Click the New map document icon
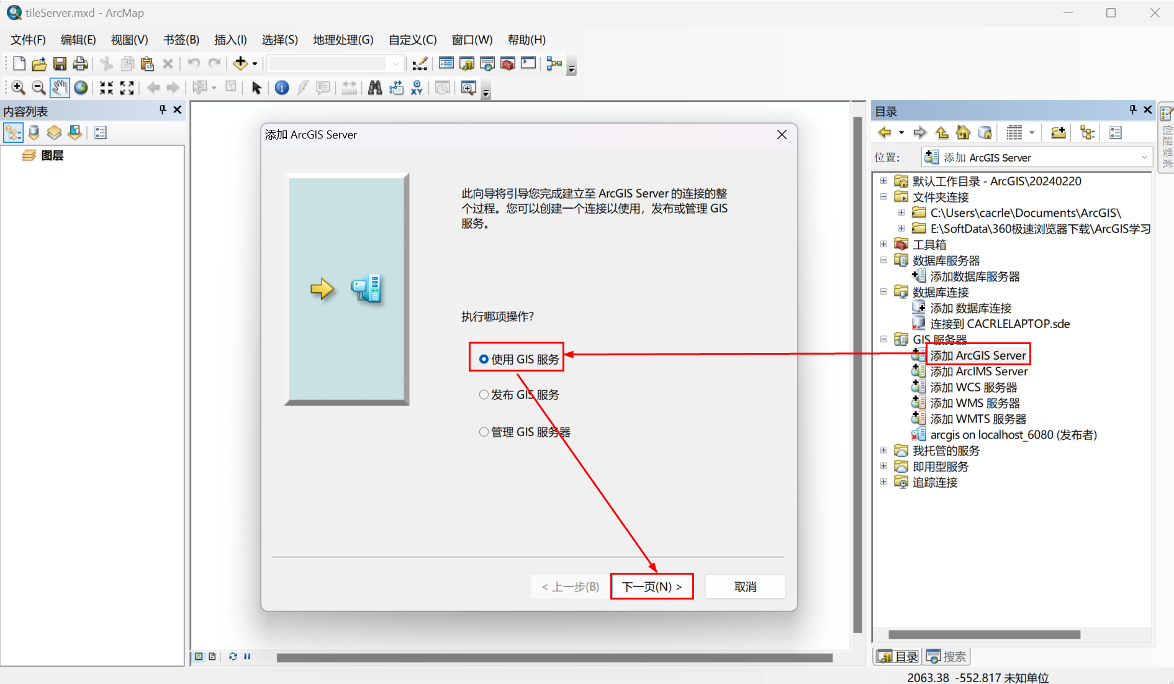The height and width of the screenshot is (684, 1174). click(x=19, y=63)
